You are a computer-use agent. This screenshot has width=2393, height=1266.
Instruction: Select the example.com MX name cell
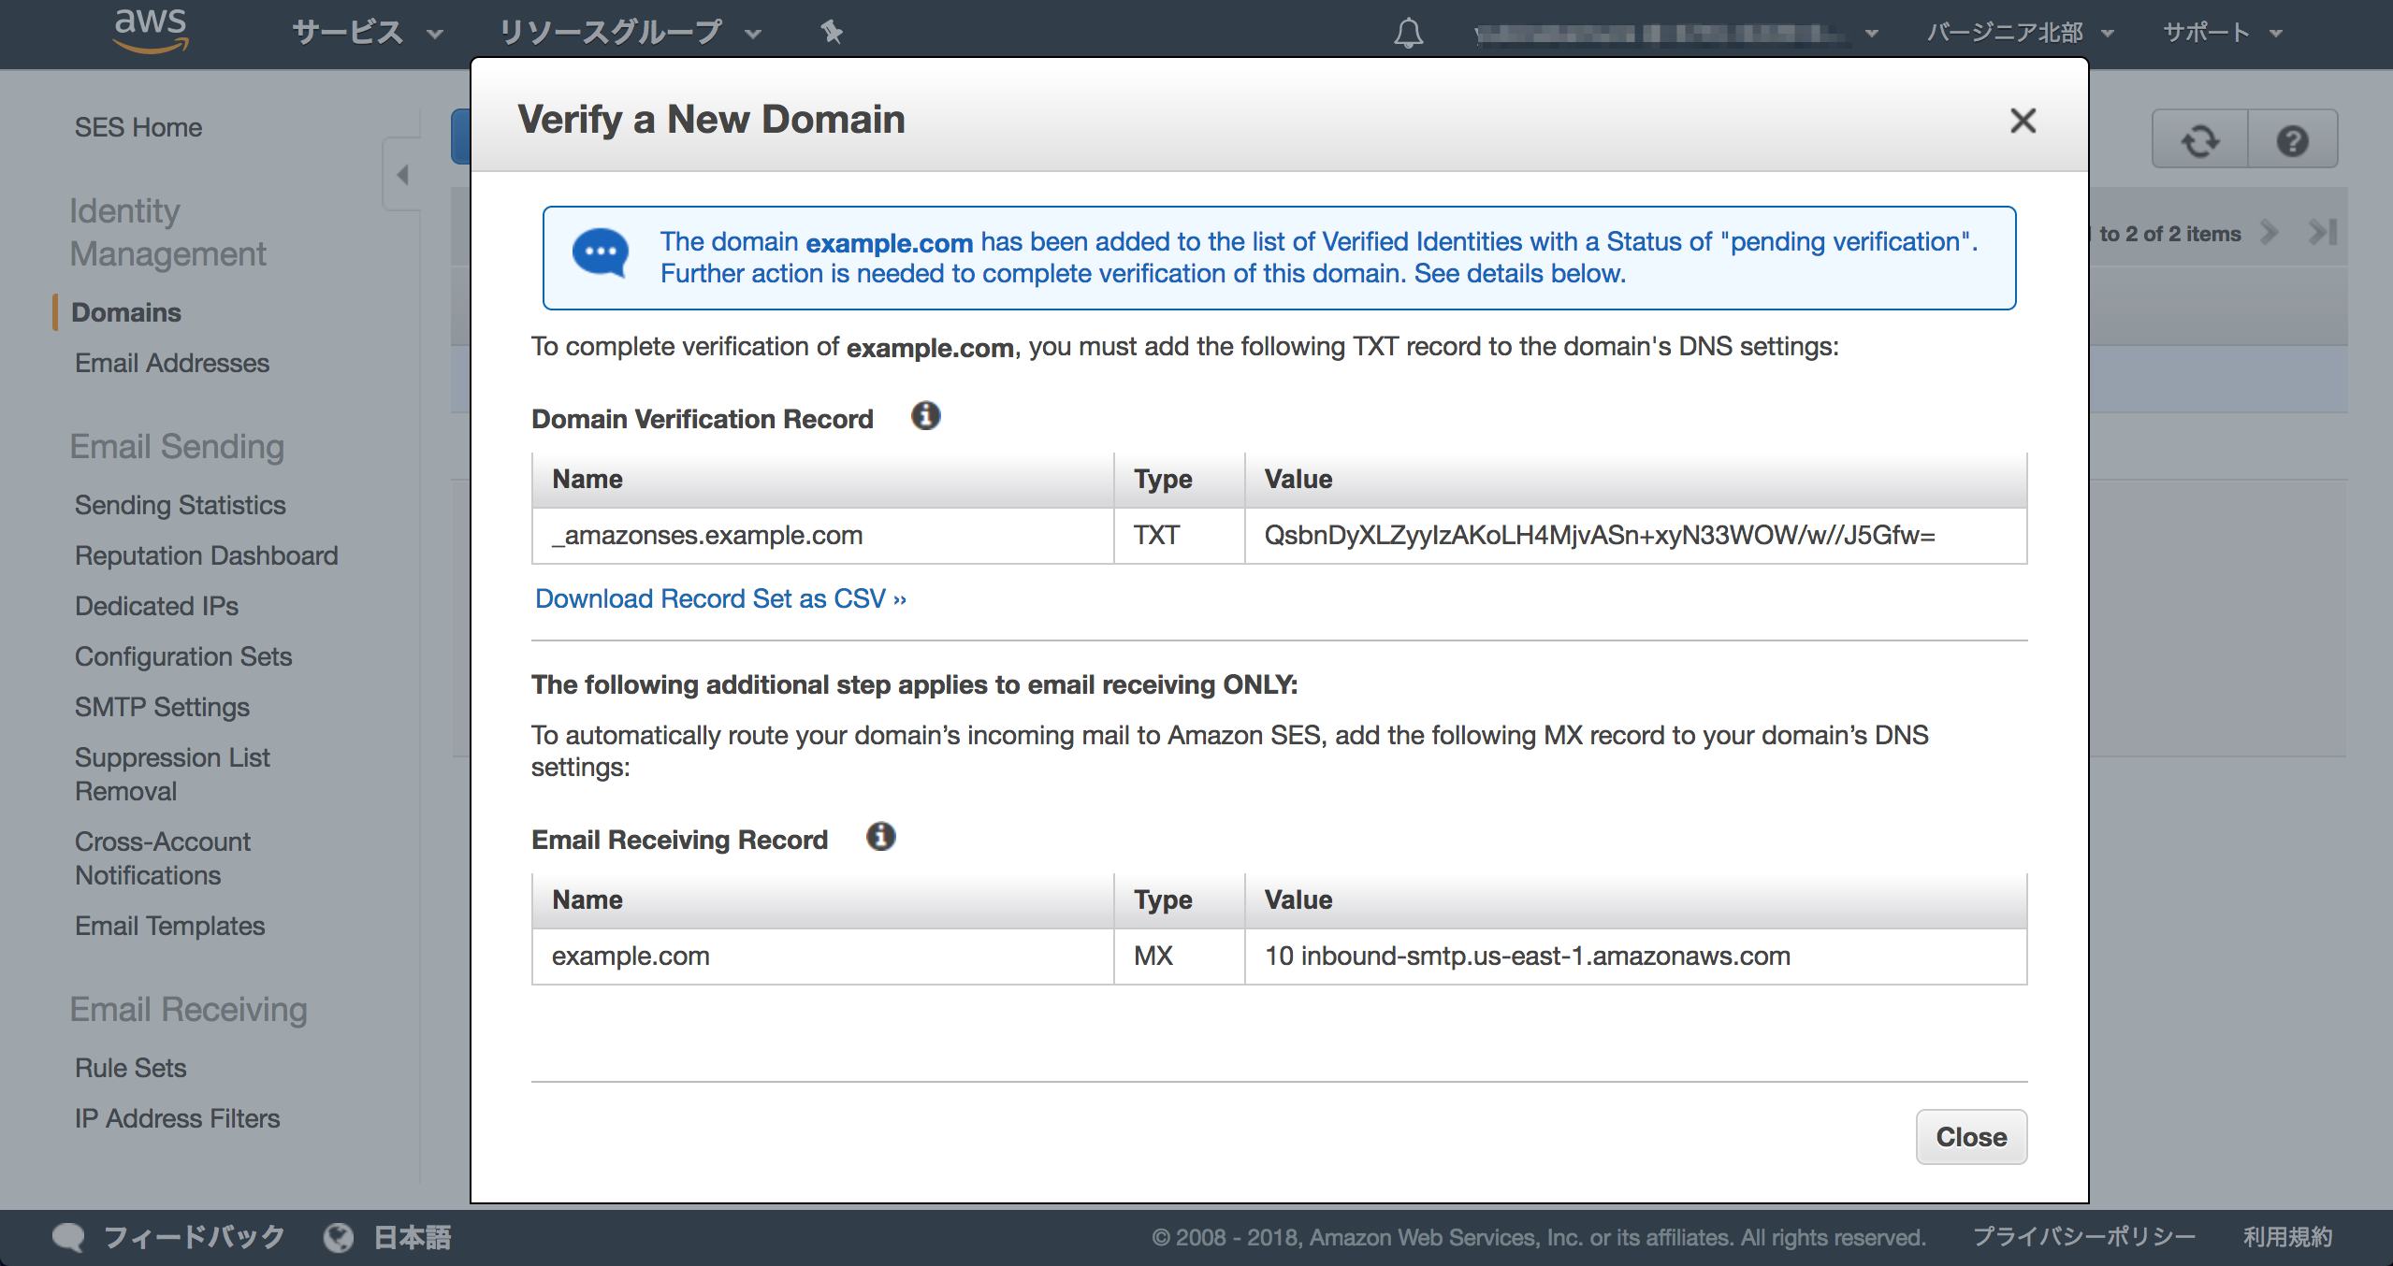pos(822,957)
